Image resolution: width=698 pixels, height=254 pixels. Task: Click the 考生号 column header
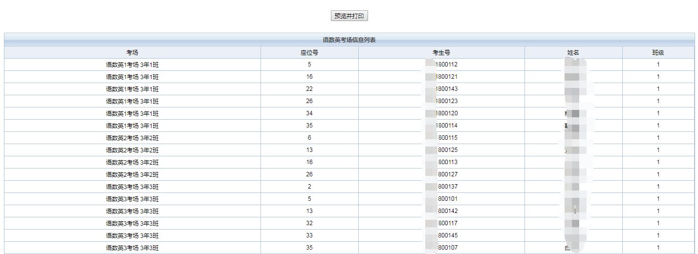(x=441, y=53)
